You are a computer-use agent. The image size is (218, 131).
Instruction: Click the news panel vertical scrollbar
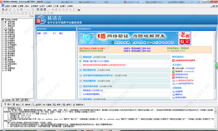point(215,65)
